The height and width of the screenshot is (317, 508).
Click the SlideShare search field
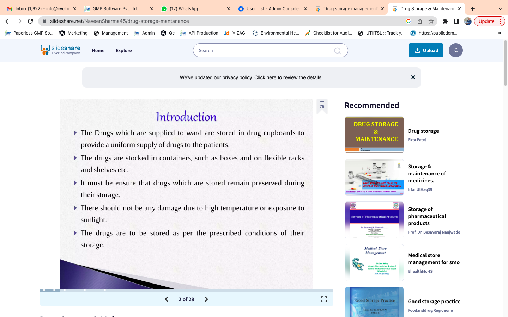tap(265, 50)
